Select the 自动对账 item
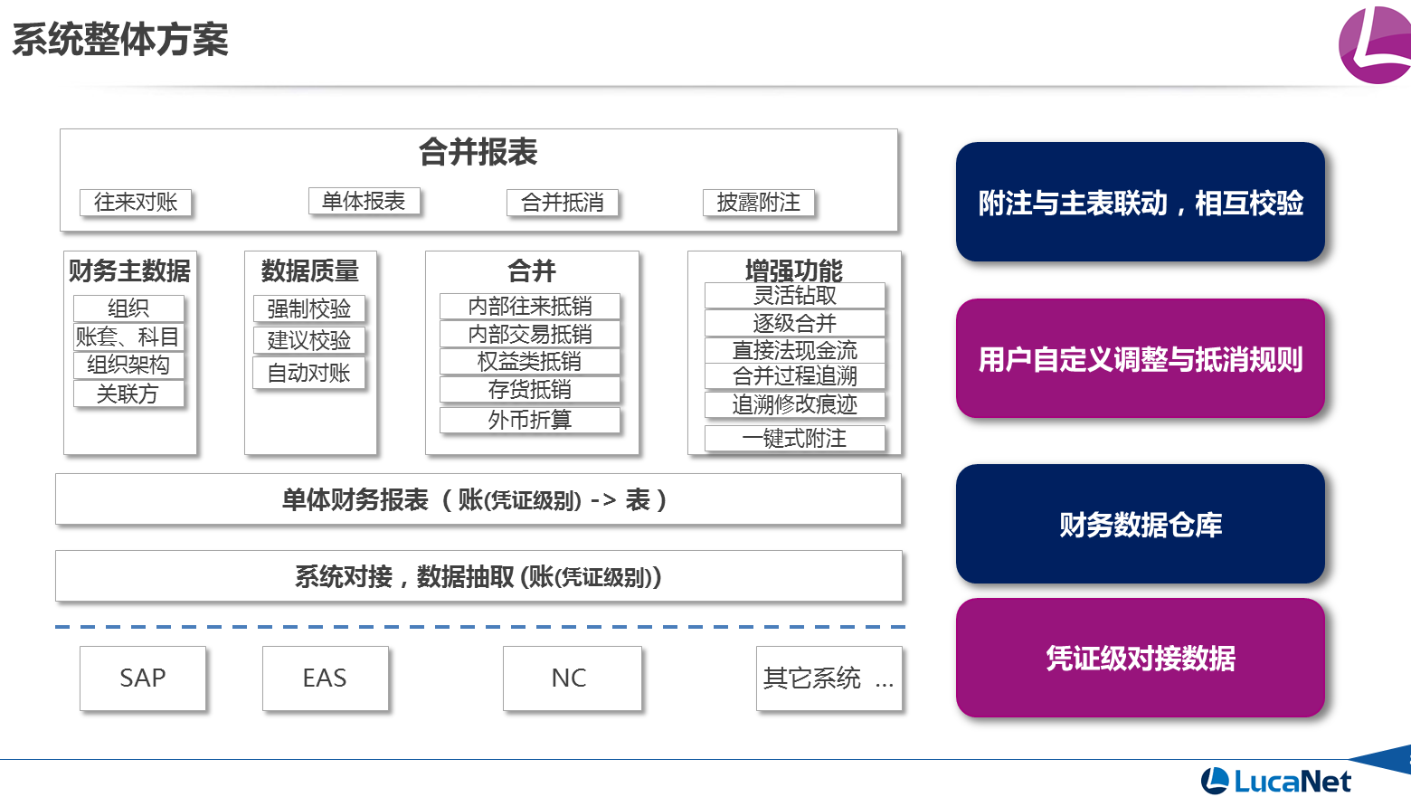The height and width of the screenshot is (797, 1411). coord(309,373)
